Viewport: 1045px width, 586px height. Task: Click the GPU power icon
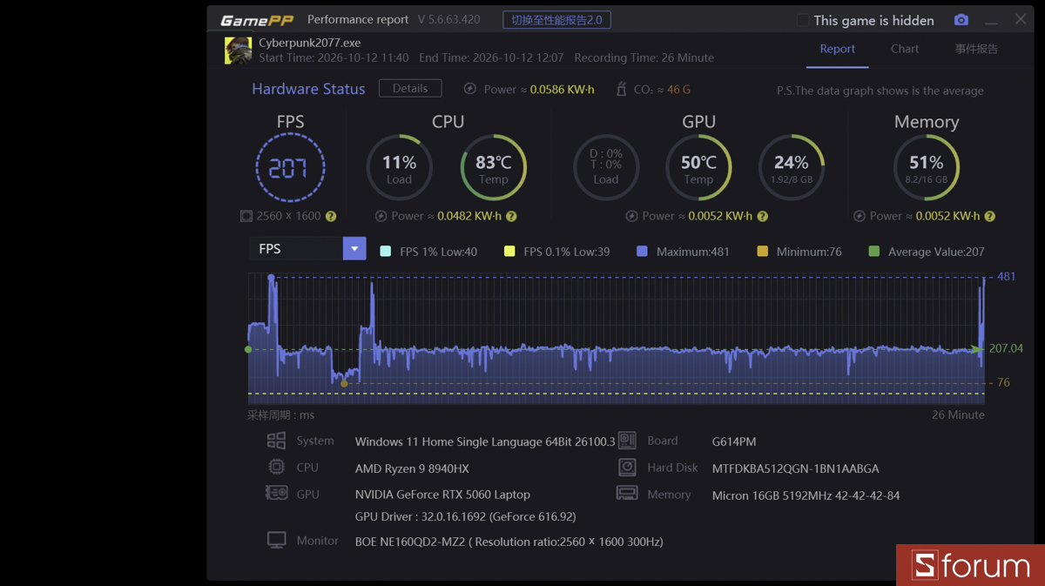631,216
